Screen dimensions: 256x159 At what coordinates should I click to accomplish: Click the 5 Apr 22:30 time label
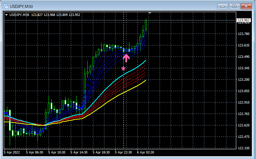click(123, 152)
